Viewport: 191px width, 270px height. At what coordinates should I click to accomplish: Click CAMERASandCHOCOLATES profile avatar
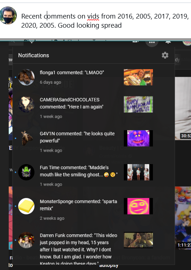click(x=26, y=104)
